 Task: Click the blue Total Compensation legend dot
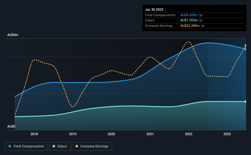[x=10, y=146]
